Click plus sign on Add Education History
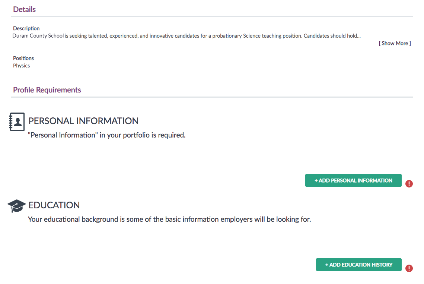Viewport: 424px width, 284px height. [x=326, y=265]
